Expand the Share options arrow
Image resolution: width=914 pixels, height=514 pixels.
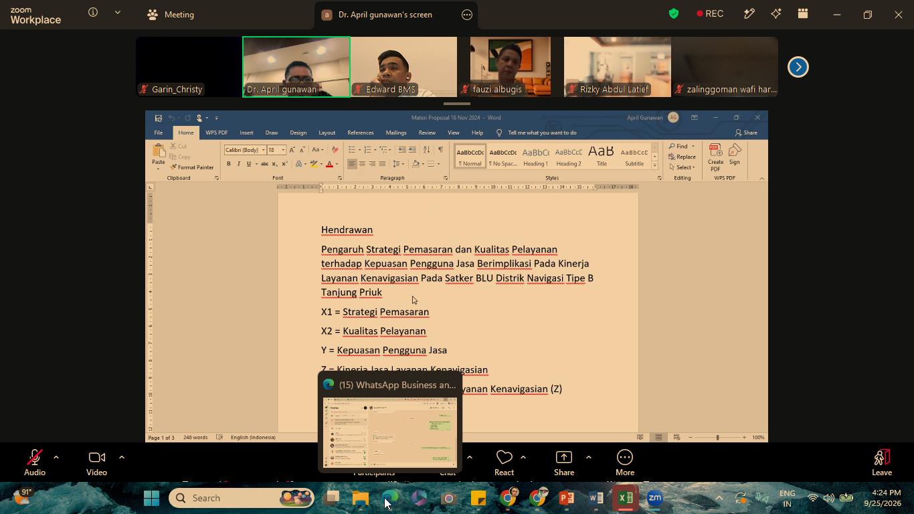pos(588,457)
